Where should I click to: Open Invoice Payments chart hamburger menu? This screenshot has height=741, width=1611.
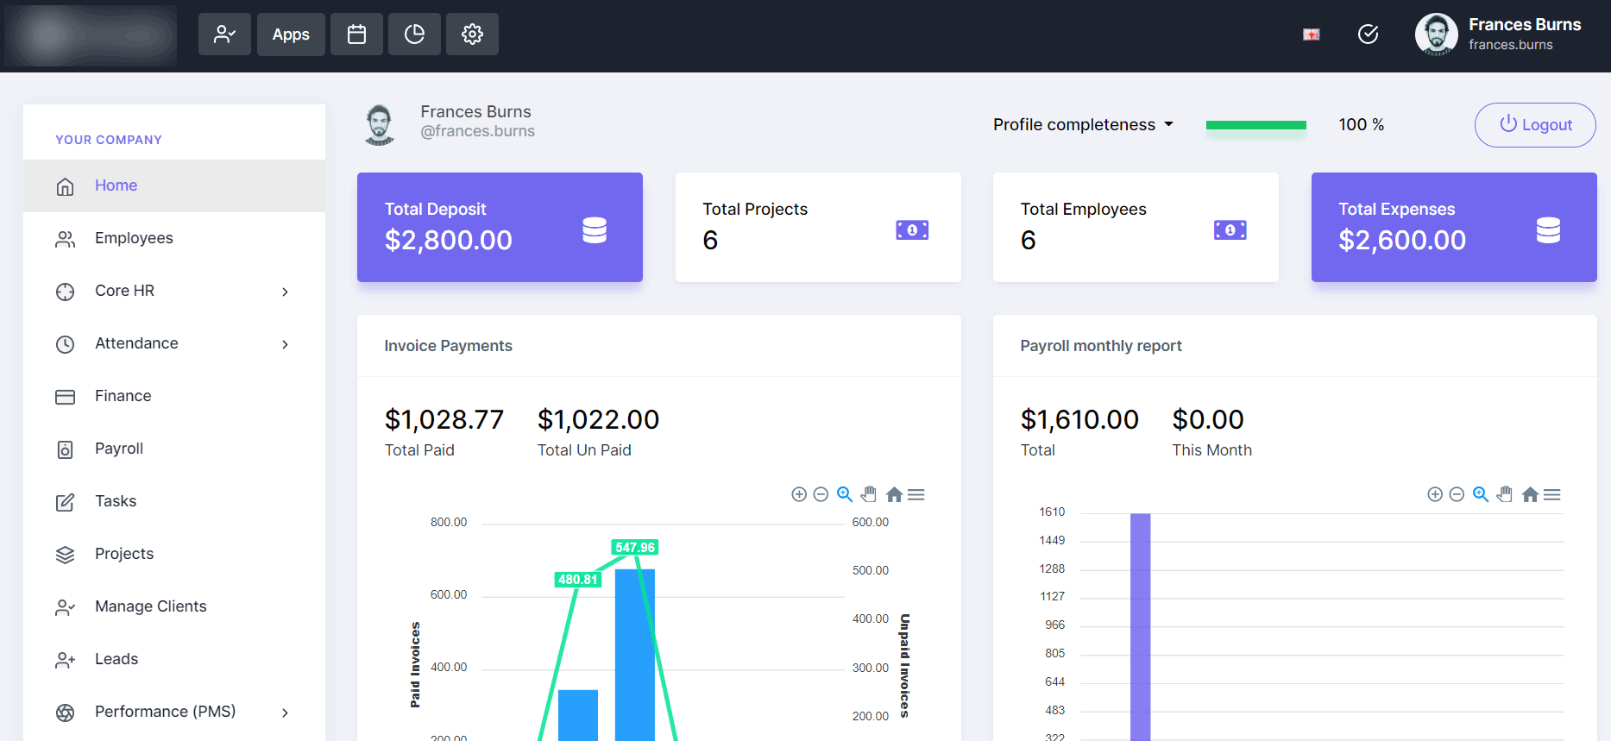916,494
